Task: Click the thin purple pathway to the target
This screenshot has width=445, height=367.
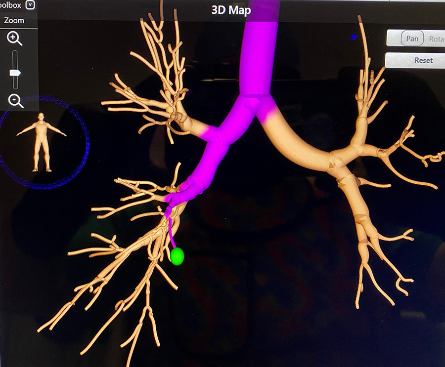Action: (x=171, y=232)
